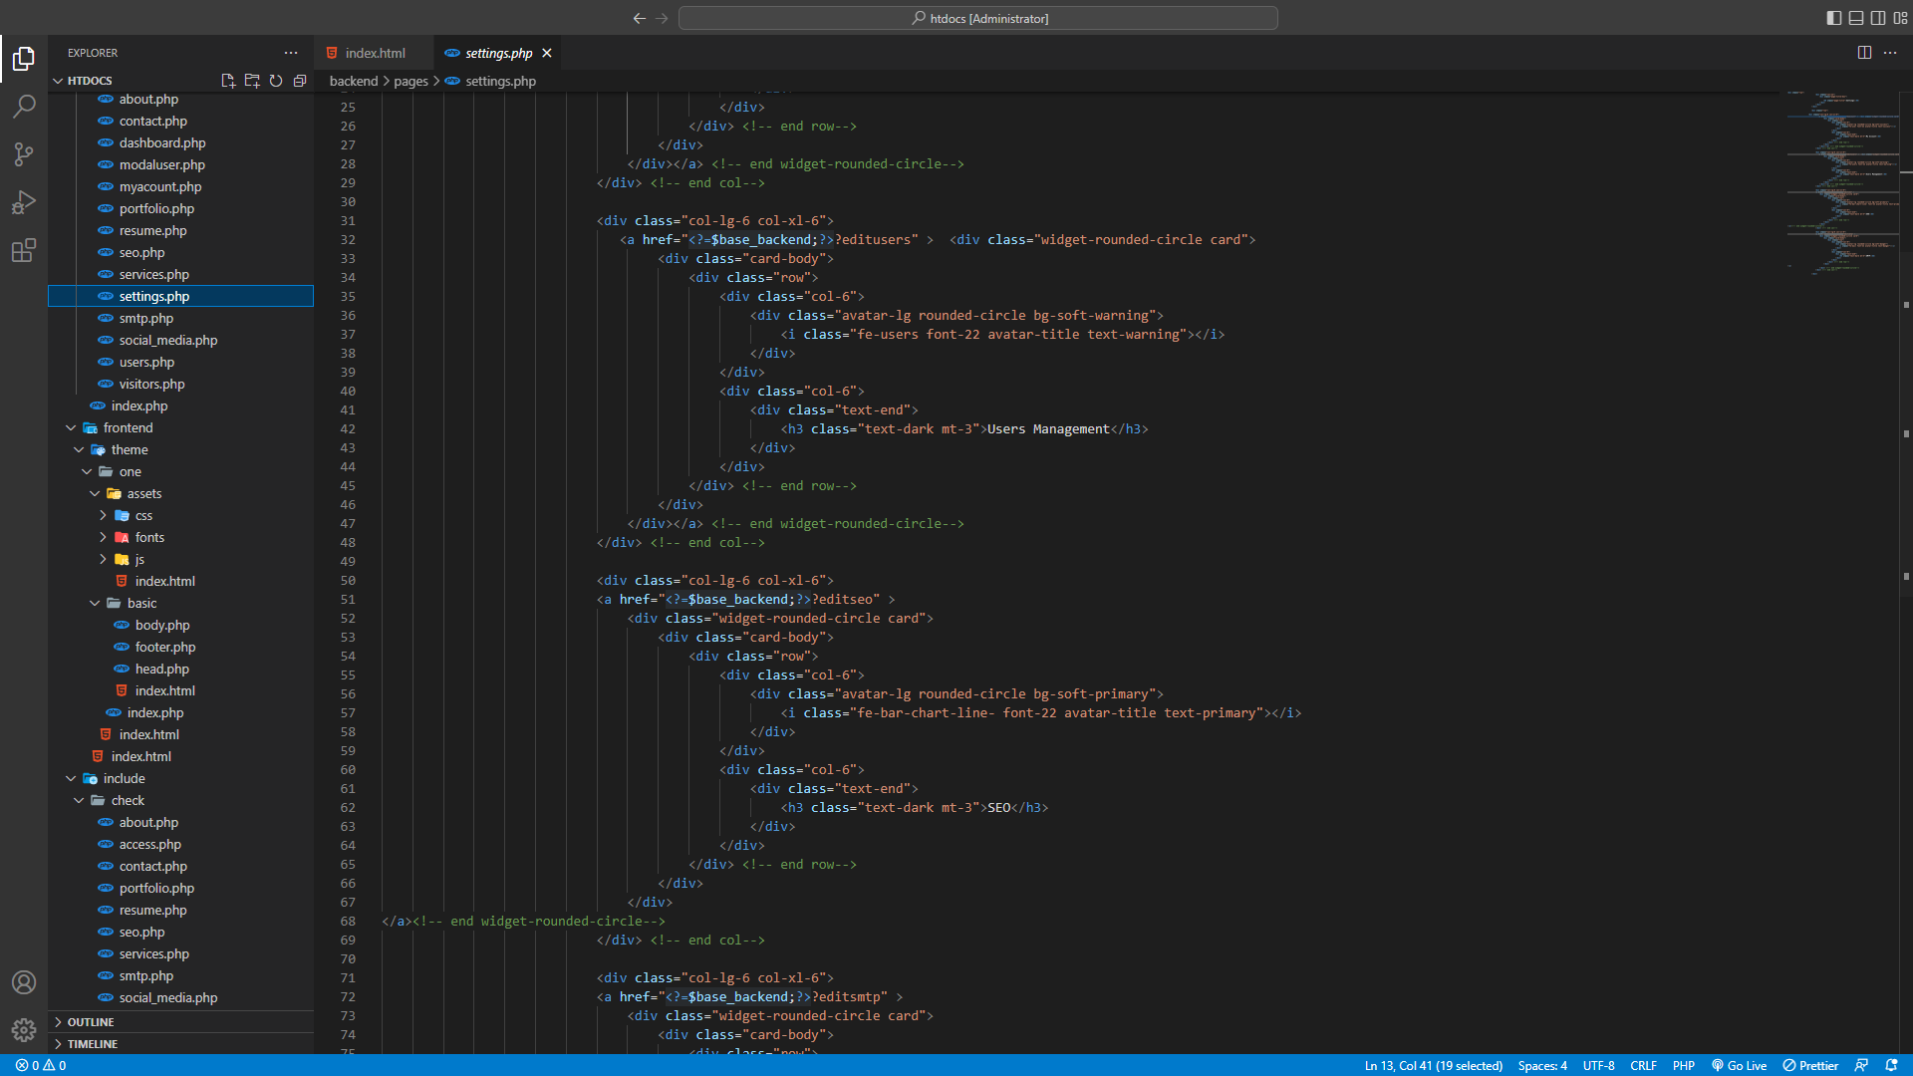This screenshot has height=1076, width=1913.
Task: Open Run and Debug view
Action: (24, 202)
